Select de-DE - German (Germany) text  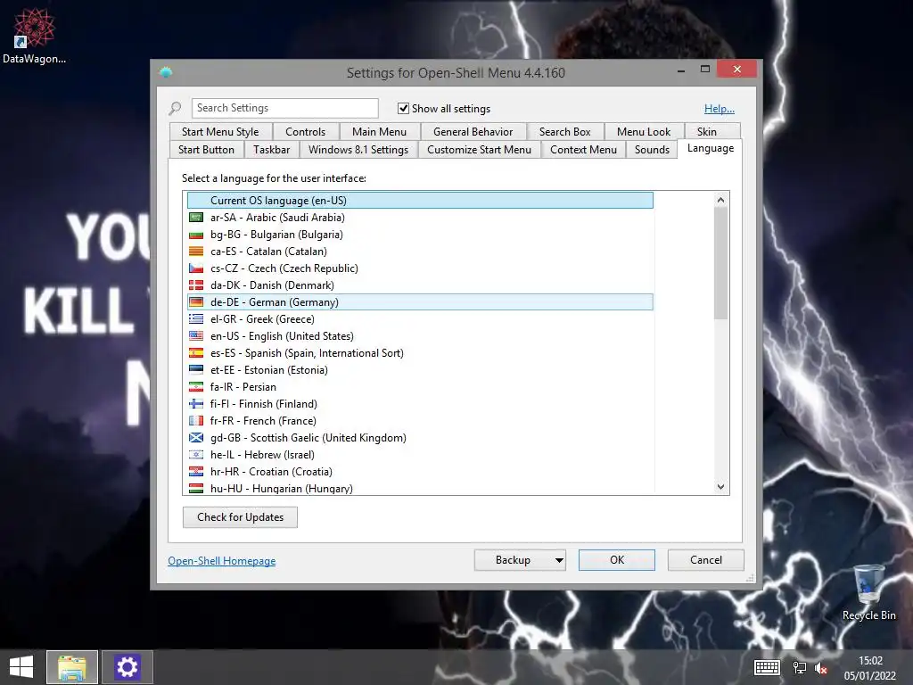point(275,302)
